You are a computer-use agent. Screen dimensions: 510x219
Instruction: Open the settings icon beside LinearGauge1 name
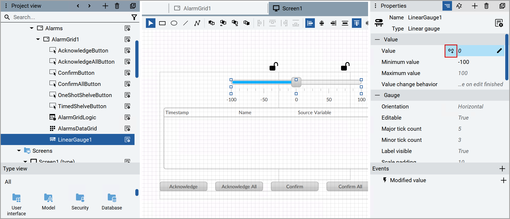pyautogui.click(x=499, y=23)
